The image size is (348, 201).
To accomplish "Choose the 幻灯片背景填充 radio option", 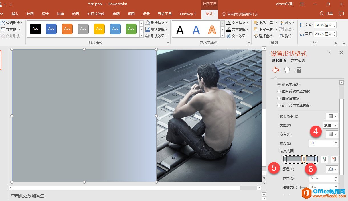I will (279, 106).
